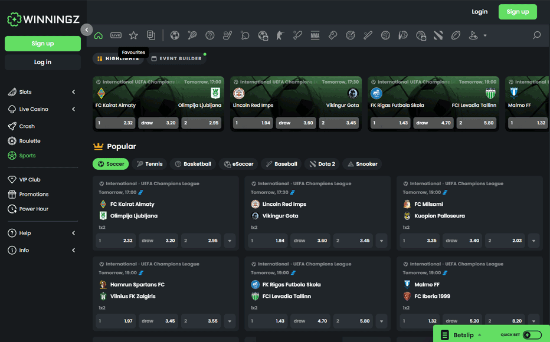Pick odds 3.55 for Vilnius FK Zalgiris
The height and width of the screenshot is (342, 550).
[x=201, y=321]
